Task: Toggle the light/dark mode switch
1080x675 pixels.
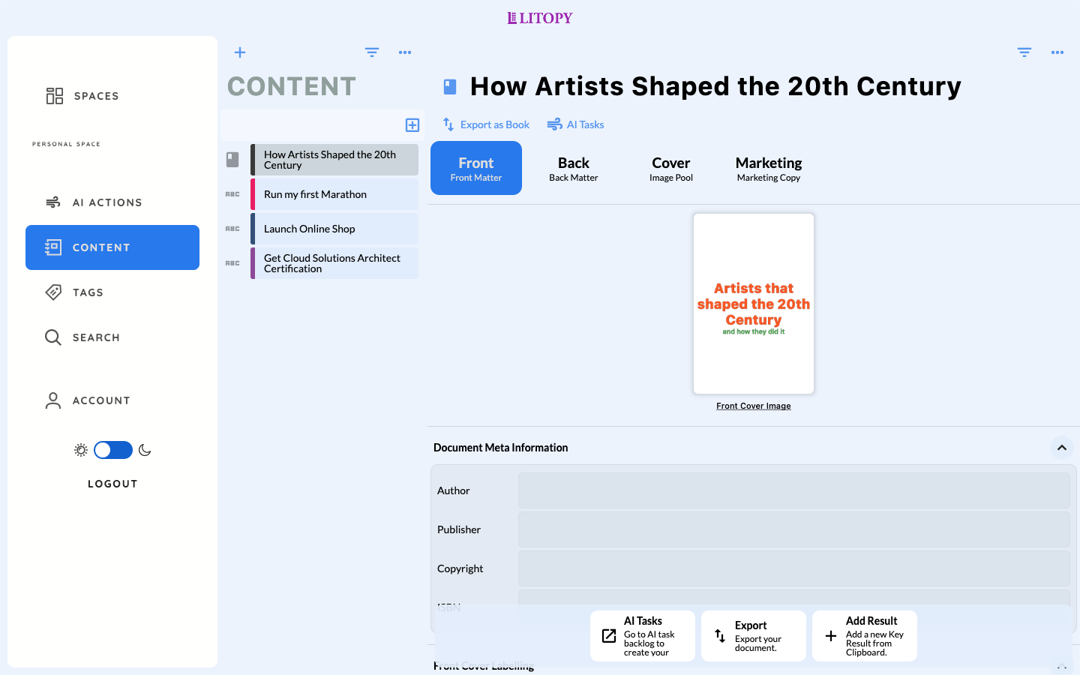Action: 113,450
